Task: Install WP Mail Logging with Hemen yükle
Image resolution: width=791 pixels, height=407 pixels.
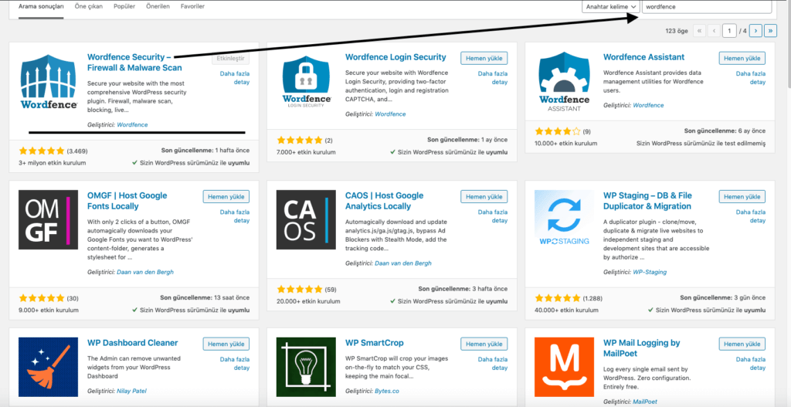Action: [x=742, y=344]
